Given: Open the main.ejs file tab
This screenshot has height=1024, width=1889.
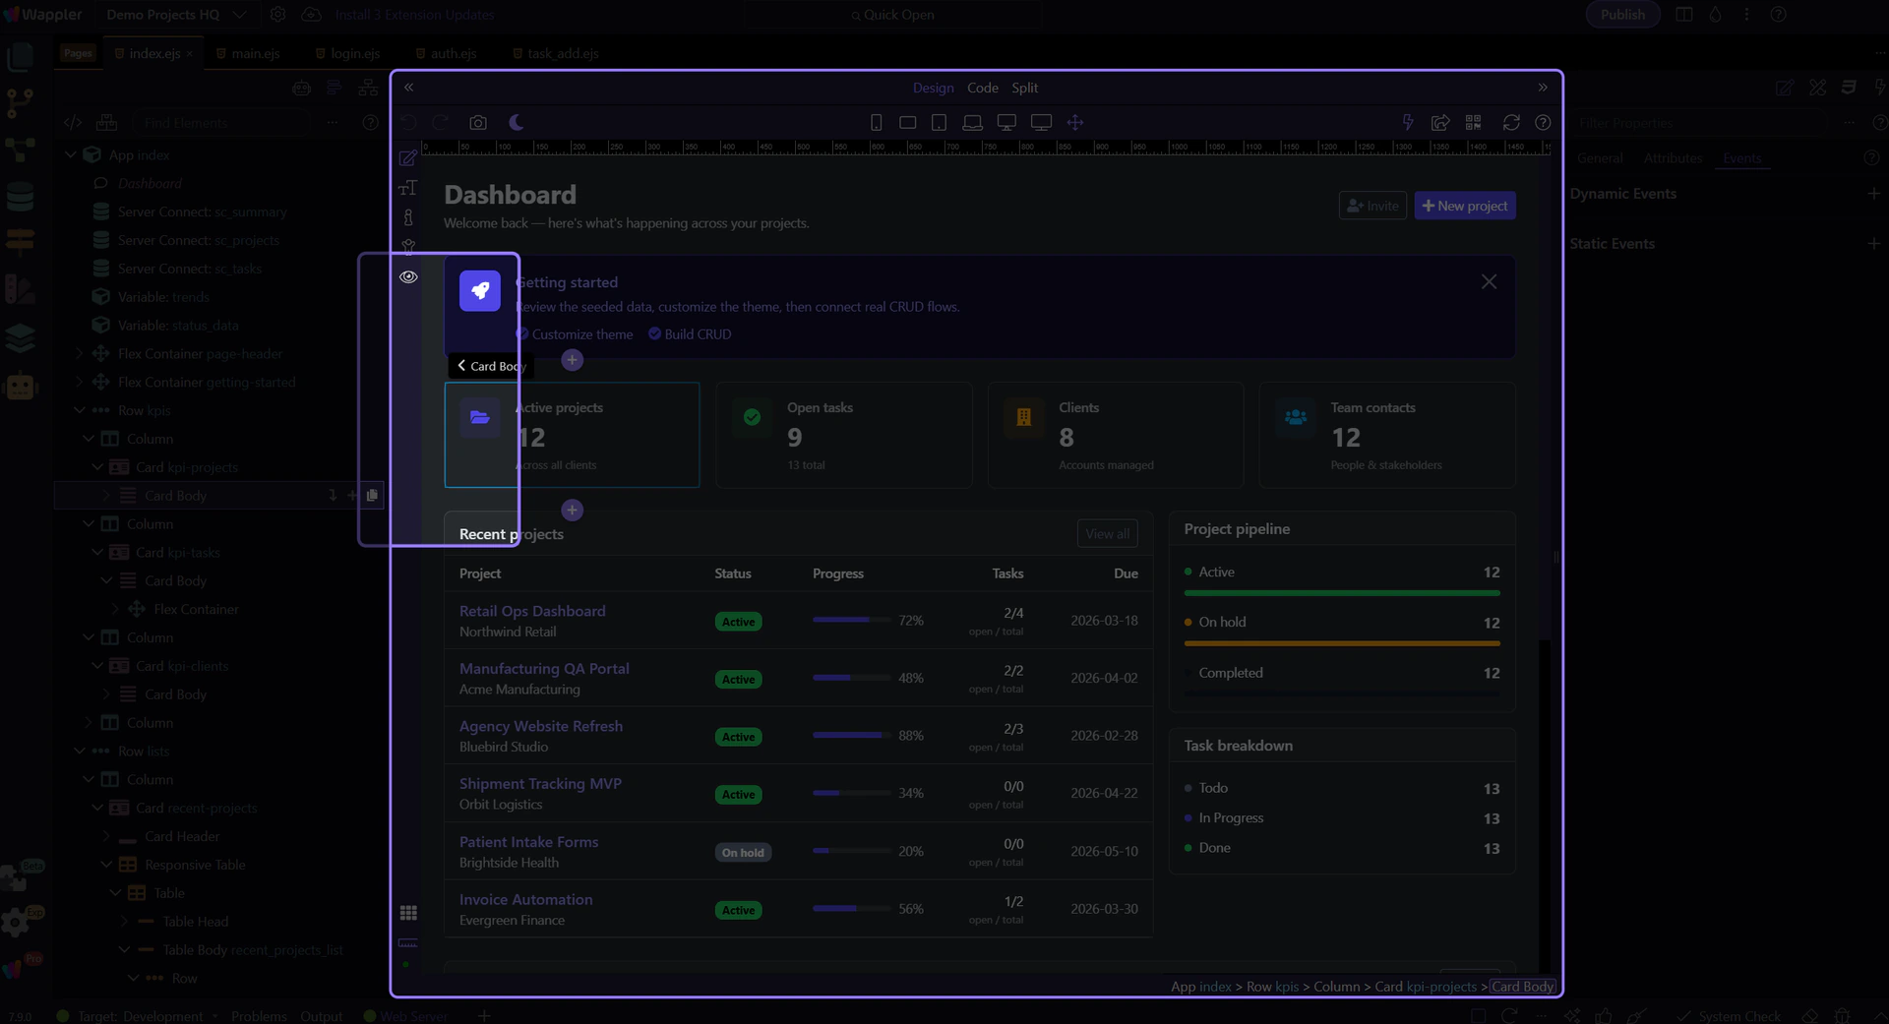Looking at the screenshot, I should [x=255, y=53].
